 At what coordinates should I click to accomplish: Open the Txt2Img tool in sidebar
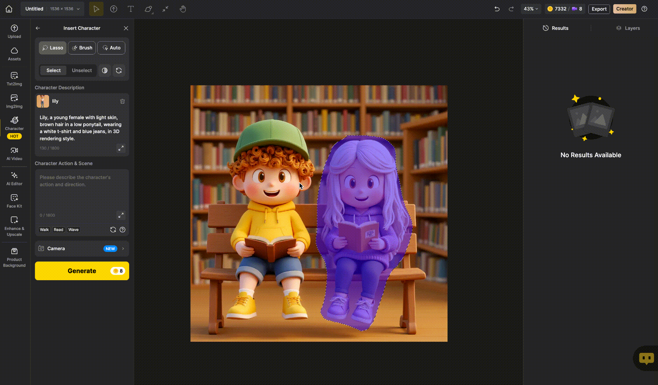click(x=14, y=79)
